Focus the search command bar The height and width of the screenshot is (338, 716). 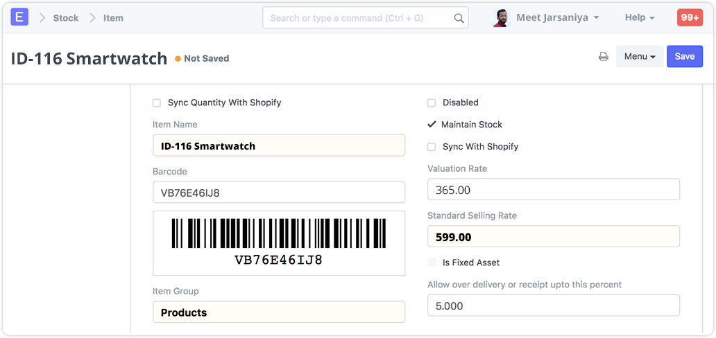click(366, 18)
